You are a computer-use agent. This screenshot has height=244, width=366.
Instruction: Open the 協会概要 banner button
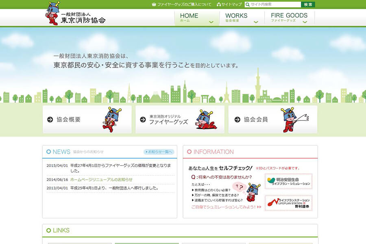pyautogui.click(x=87, y=120)
